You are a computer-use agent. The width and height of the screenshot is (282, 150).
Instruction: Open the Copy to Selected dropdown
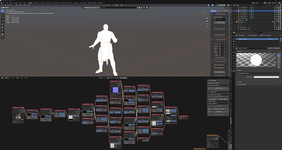[x=218, y=104]
